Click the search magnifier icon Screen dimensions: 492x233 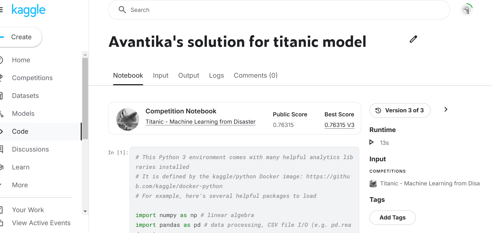(x=122, y=10)
